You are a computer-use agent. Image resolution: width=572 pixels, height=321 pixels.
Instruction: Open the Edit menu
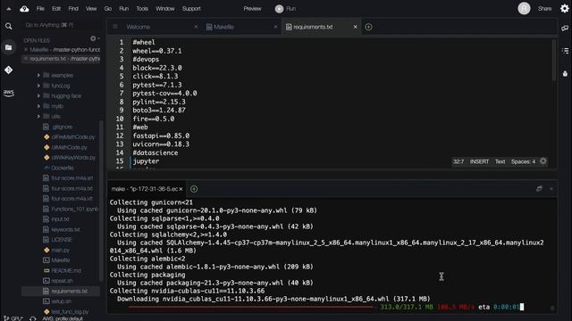[x=56, y=9]
